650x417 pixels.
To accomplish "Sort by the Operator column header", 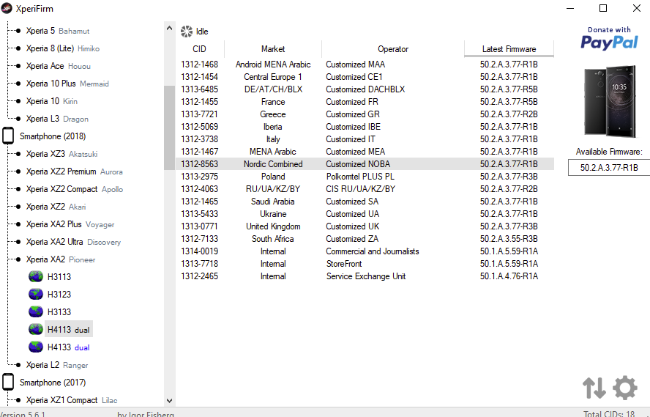I will 393,49.
